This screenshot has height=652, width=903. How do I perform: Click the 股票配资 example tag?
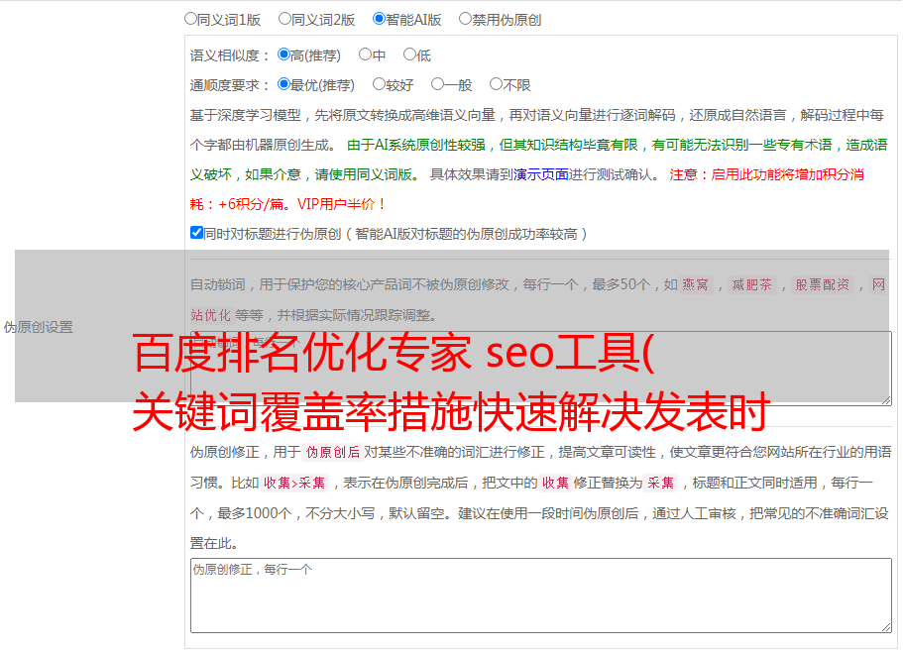[x=822, y=284]
